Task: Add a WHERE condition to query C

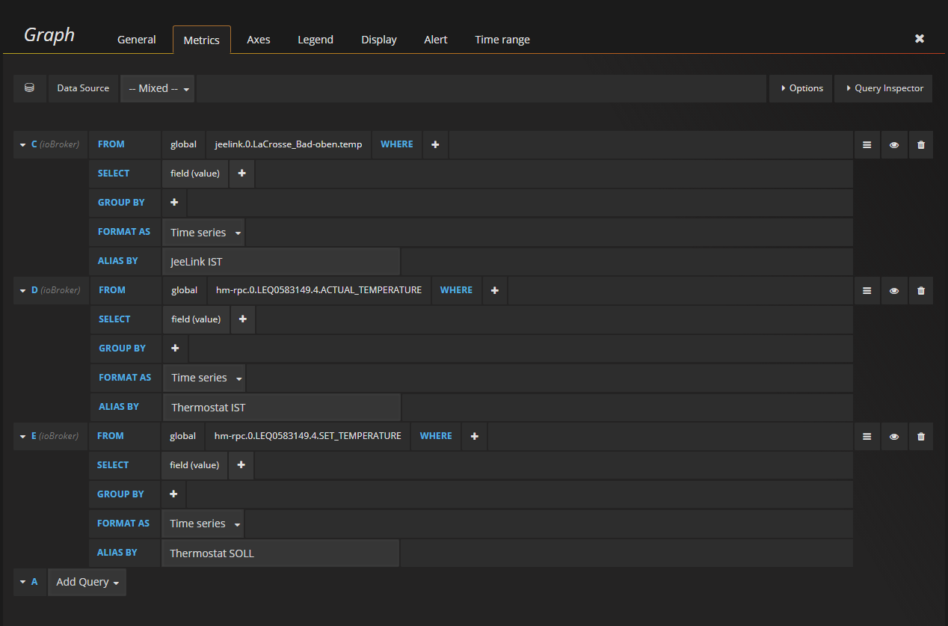Action: [435, 144]
